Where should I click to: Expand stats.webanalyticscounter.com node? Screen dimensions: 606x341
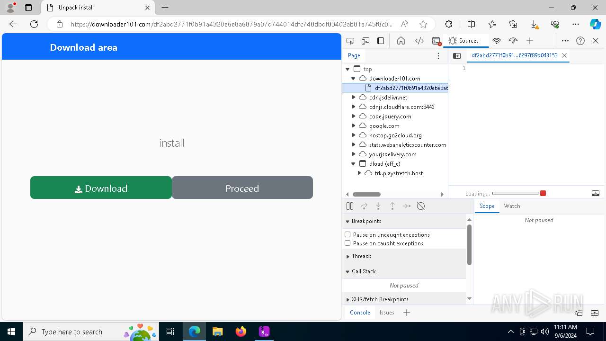pos(353,144)
